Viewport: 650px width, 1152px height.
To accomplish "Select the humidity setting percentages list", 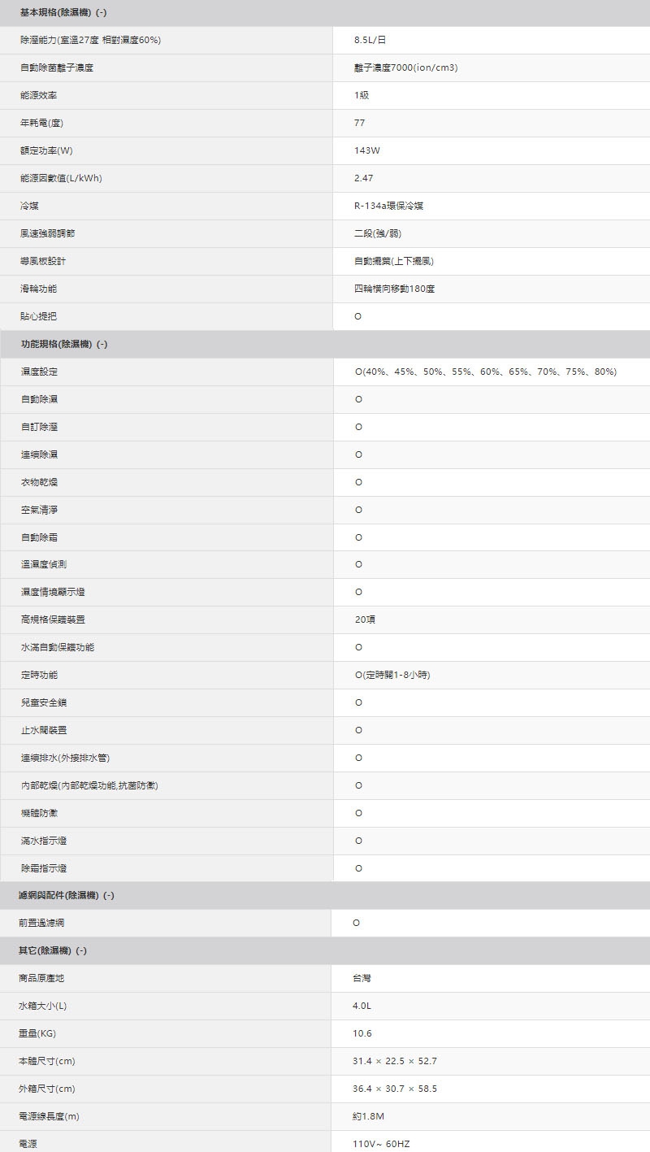I will (486, 372).
